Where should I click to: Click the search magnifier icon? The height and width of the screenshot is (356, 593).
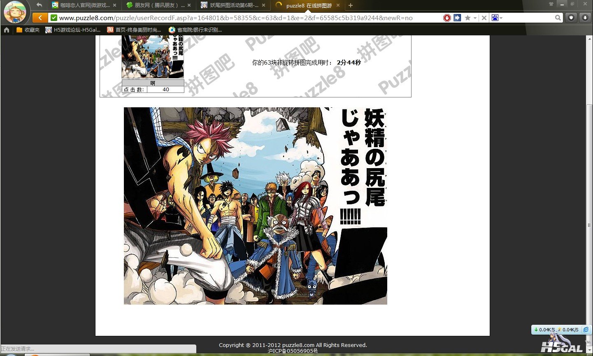[558, 18]
